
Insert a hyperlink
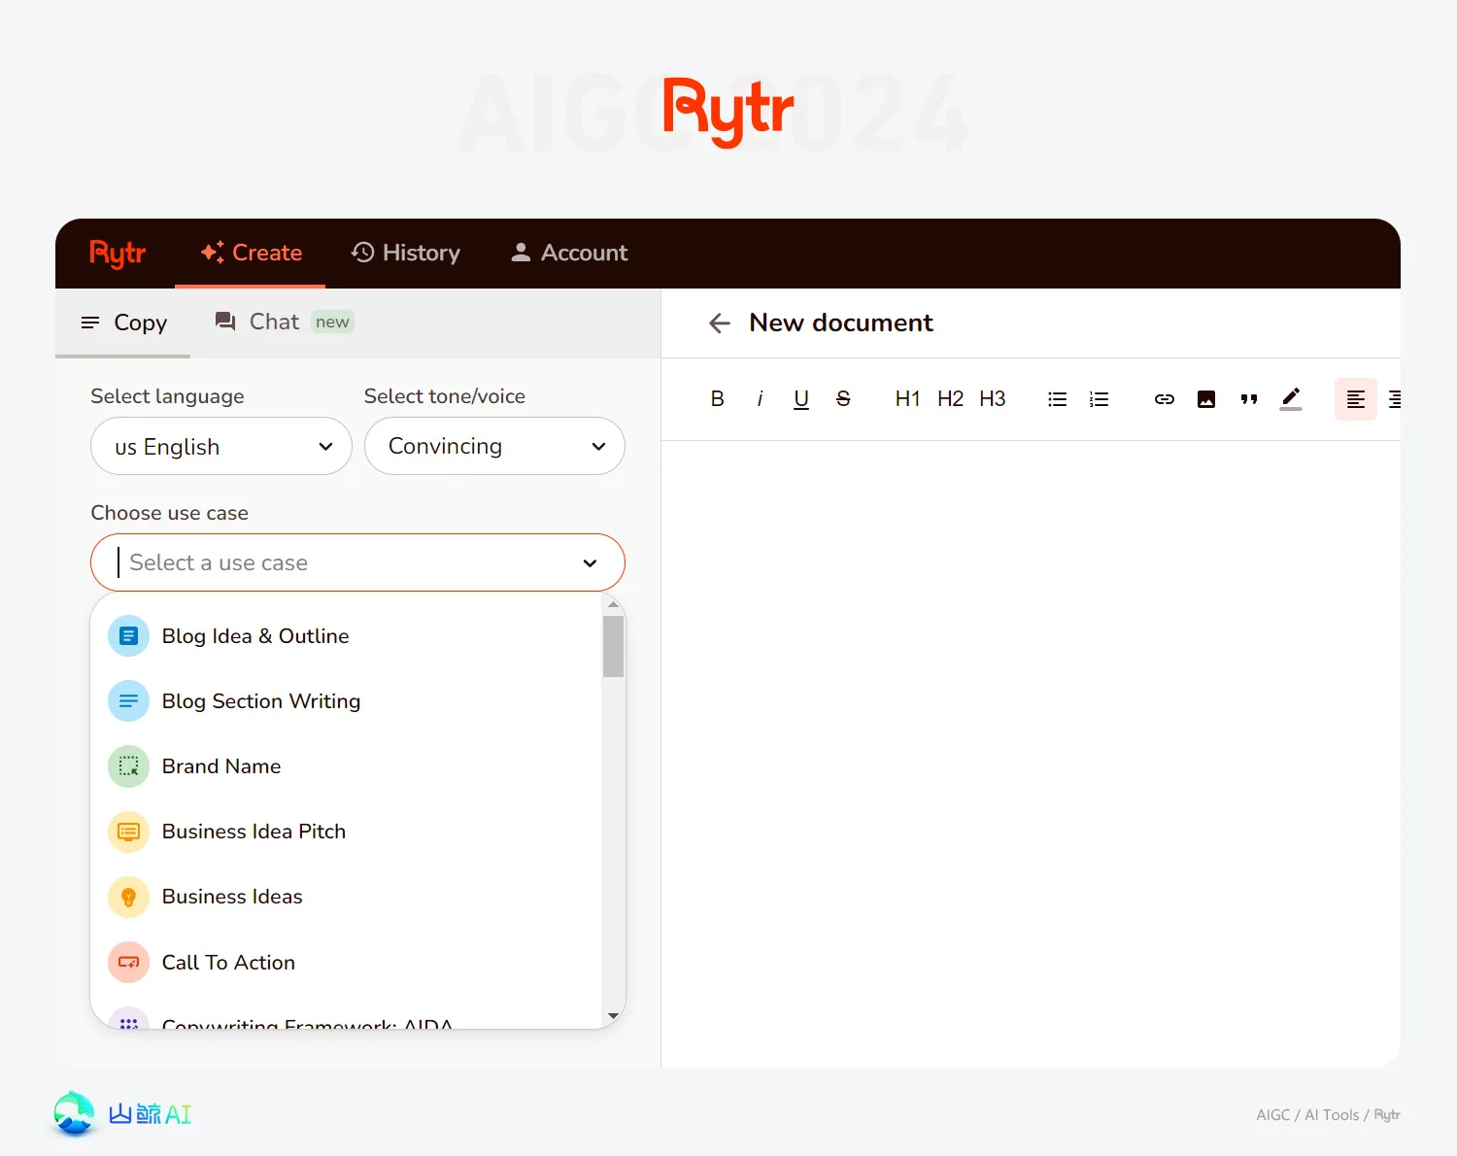[1165, 399]
